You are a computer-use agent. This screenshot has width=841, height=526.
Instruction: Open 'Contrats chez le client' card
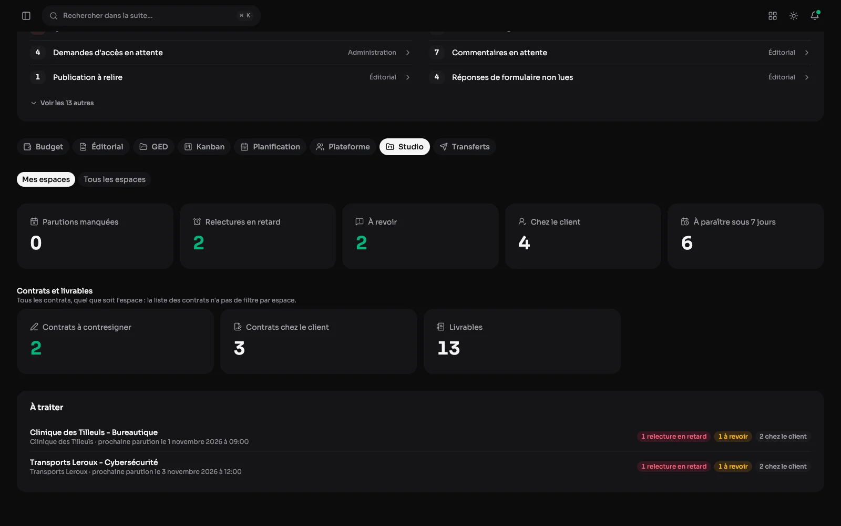[319, 341]
